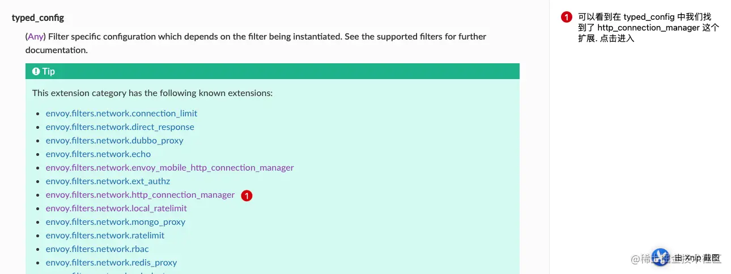Screen dimensions: 731x274
Task: Open envoy.filters.network.dubbo_proxy link
Action: pyautogui.click(x=114, y=140)
